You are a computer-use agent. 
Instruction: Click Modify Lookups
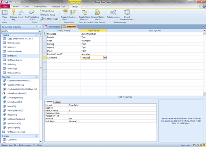tap(49, 19)
